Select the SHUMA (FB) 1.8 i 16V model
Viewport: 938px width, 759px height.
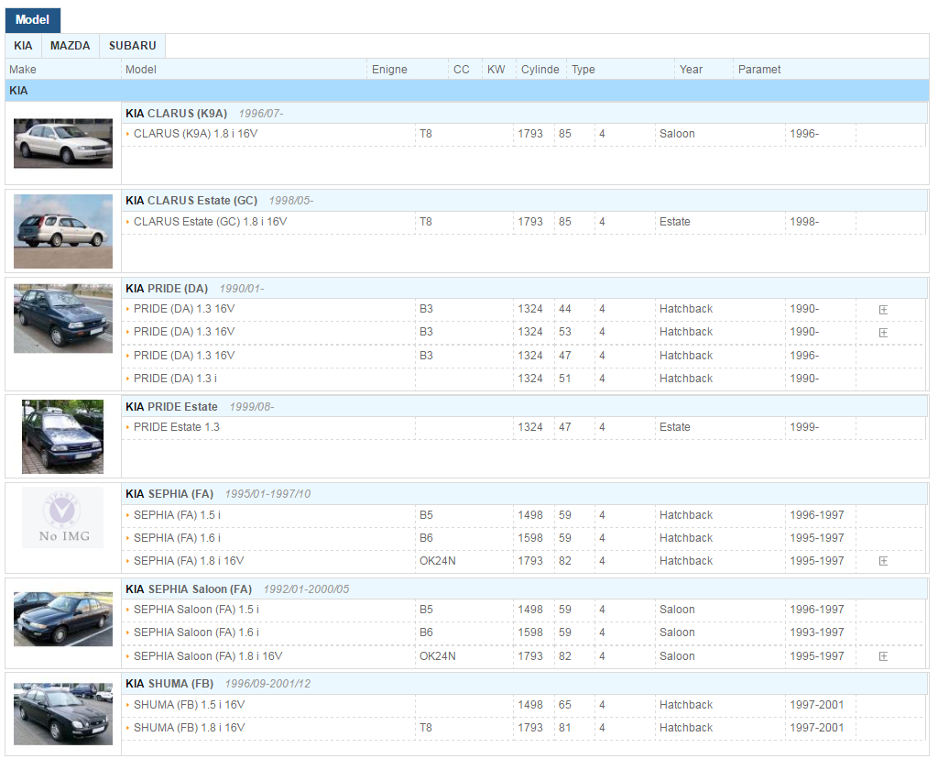(189, 727)
